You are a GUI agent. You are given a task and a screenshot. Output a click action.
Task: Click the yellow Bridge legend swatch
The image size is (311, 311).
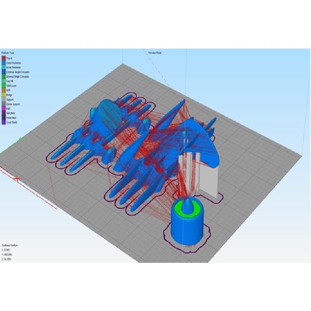click(x=4, y=95)
